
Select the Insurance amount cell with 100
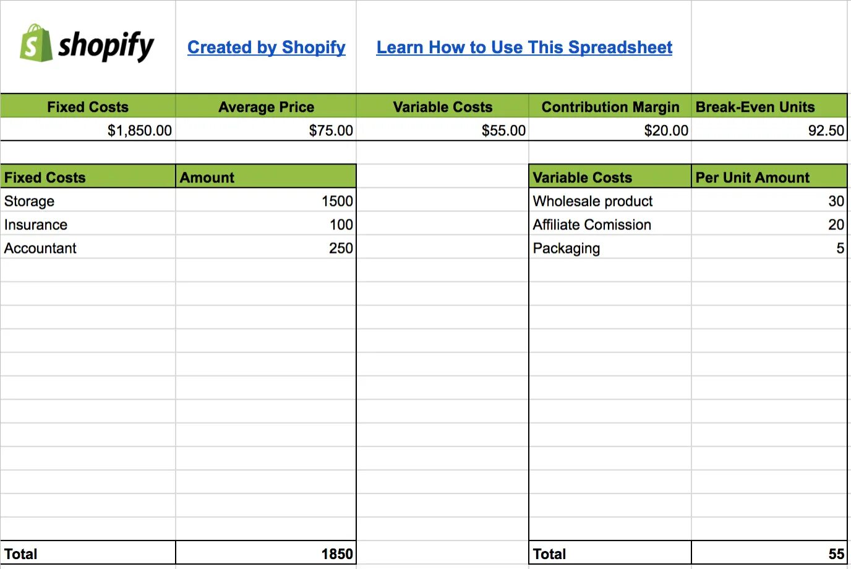coord(266,224)
